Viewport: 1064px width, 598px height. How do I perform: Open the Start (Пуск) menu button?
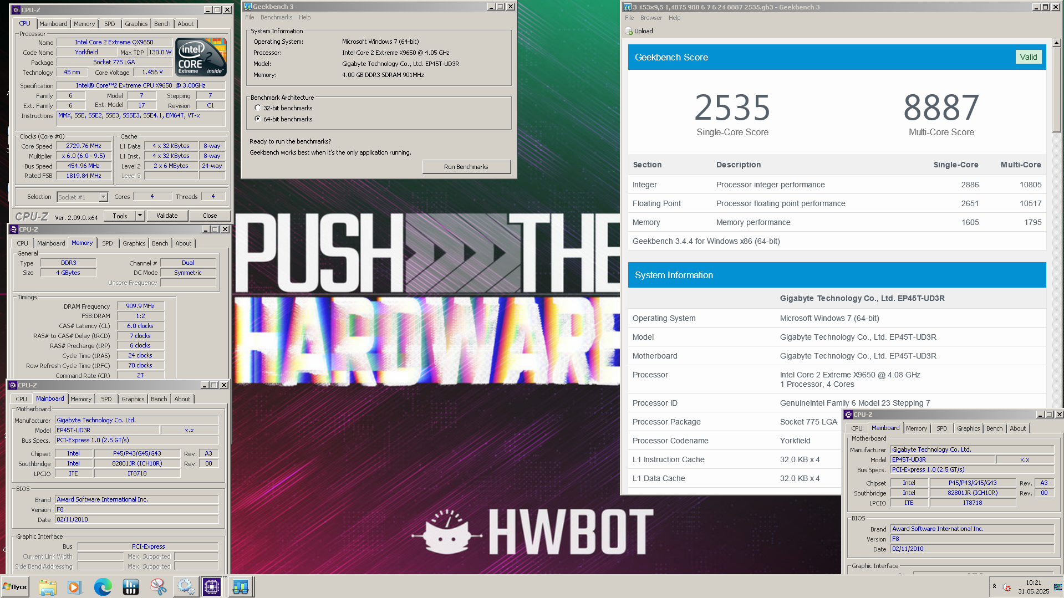point(15,586)
